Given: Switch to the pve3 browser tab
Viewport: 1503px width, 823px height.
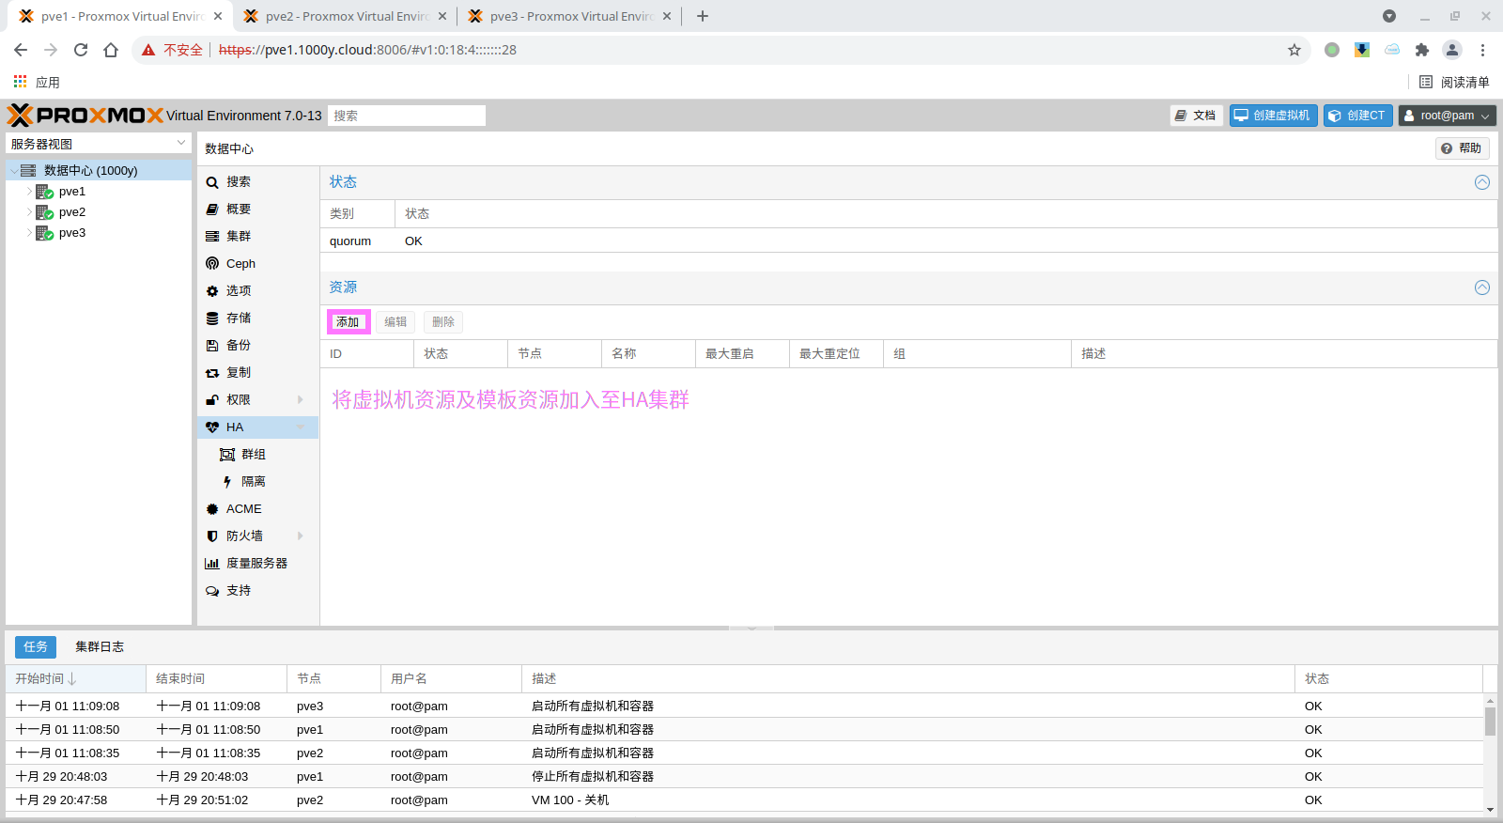Looking at the screenshot, I should (x=570, y=16).
